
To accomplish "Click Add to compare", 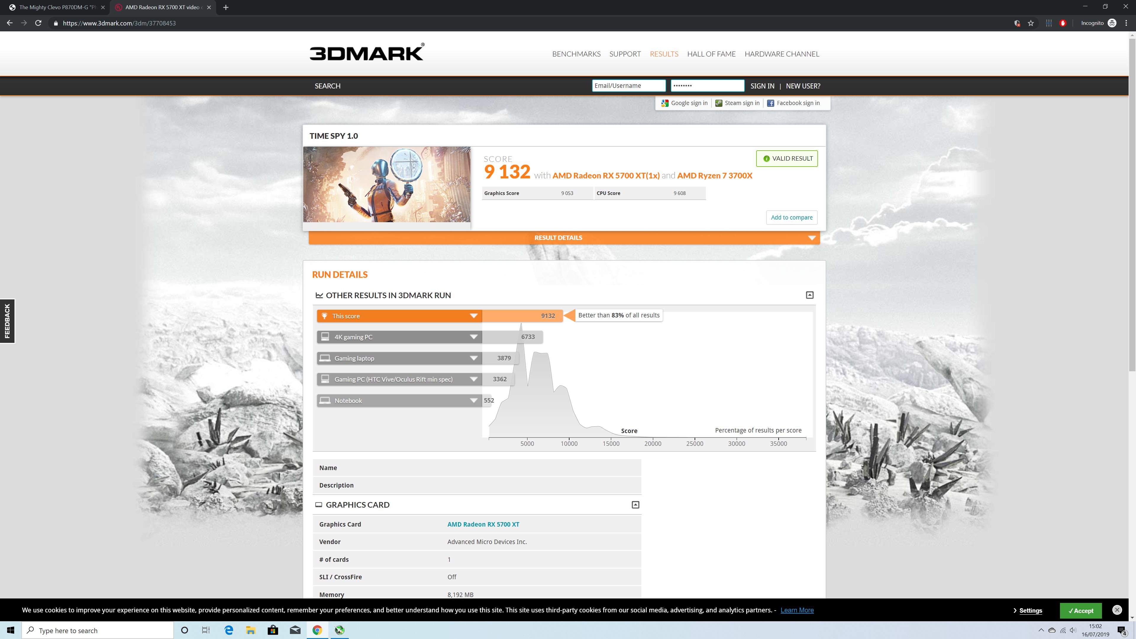I will pos(792,217).
